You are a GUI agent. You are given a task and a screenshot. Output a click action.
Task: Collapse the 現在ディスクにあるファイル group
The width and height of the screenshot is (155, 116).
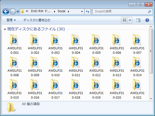coord(5,29)
